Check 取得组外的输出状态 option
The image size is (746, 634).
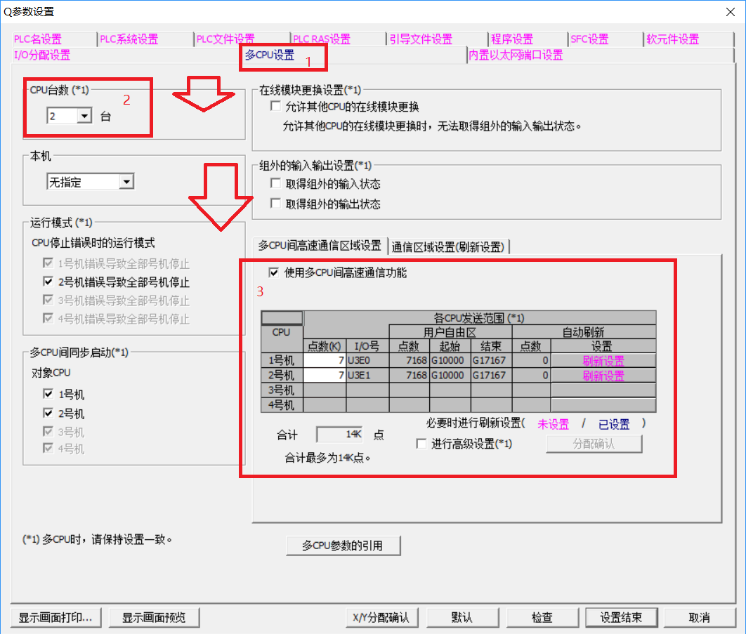click(275, 204)
